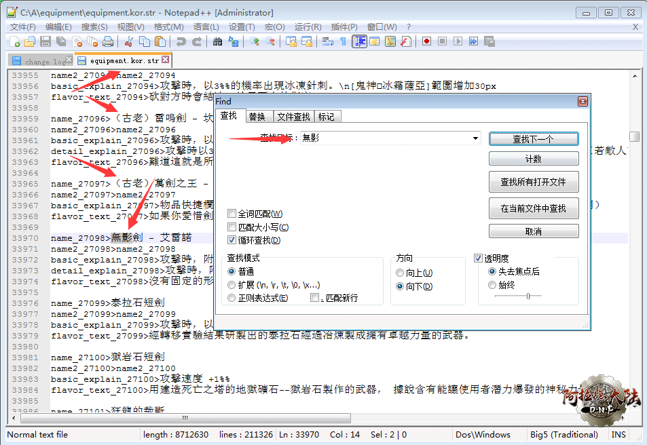Click the Undo arrow icon
This screenshot has height=445, width=647.
[x=181, y=42]
